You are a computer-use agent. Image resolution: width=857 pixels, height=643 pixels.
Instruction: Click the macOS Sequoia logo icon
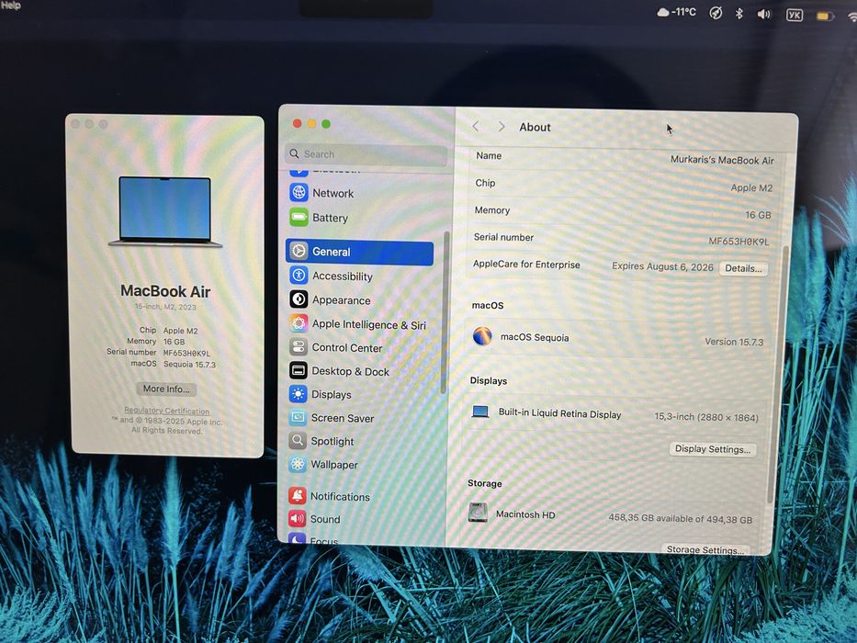point(482,335)
